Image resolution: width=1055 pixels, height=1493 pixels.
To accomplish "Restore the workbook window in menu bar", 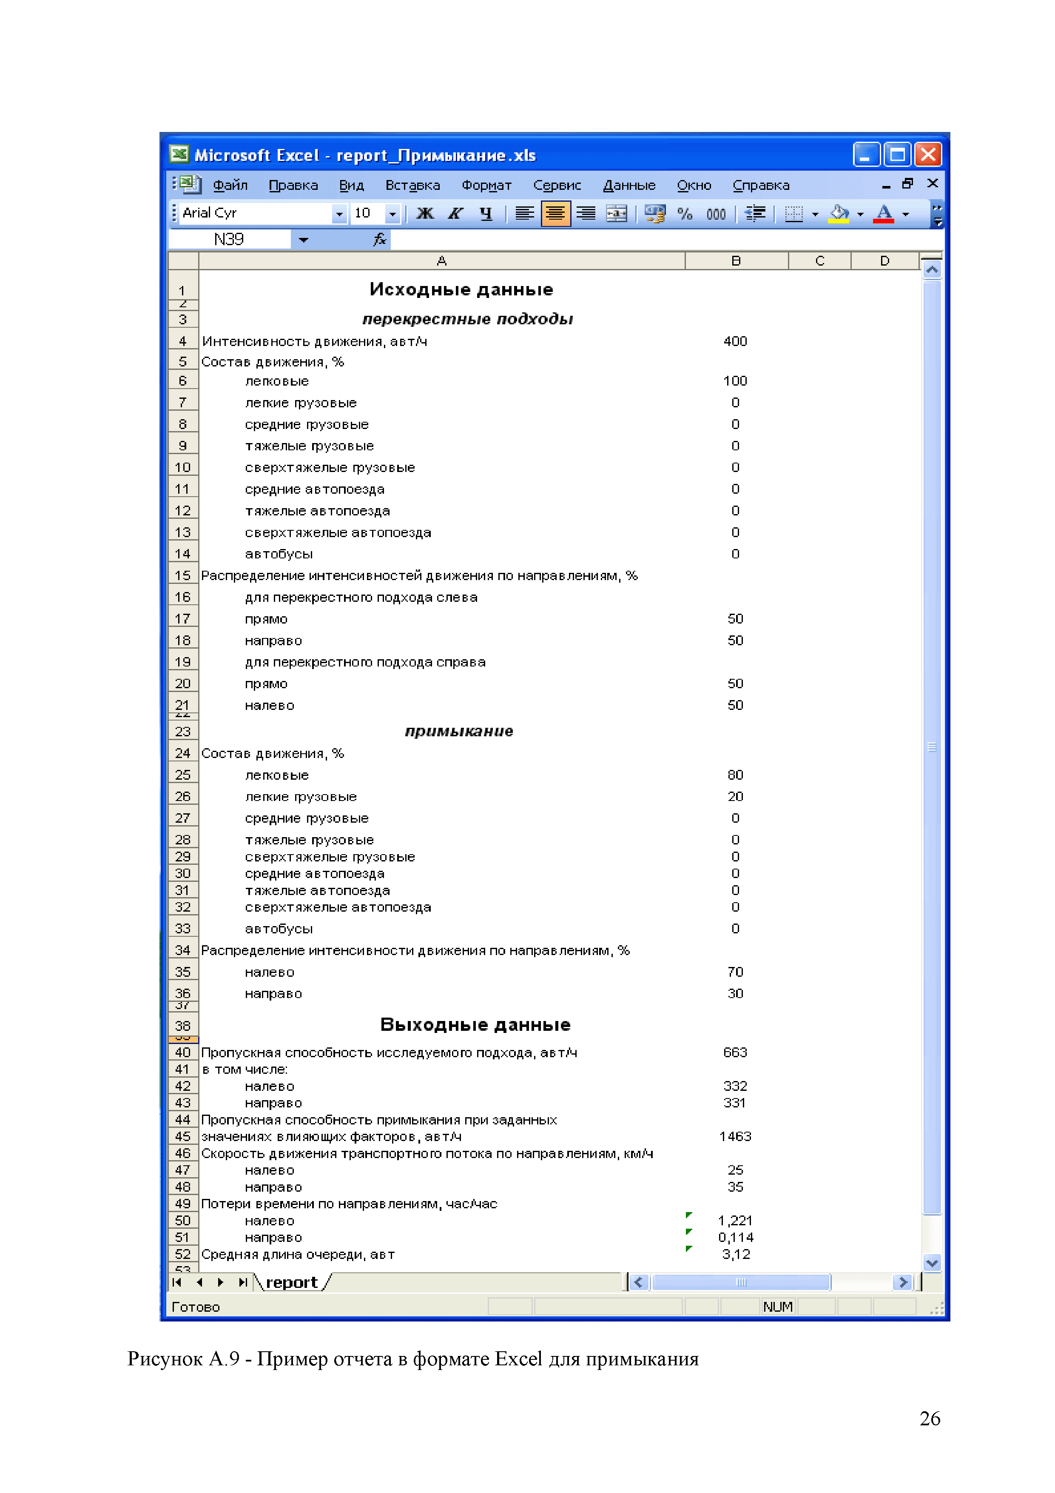I will (908, 184).
